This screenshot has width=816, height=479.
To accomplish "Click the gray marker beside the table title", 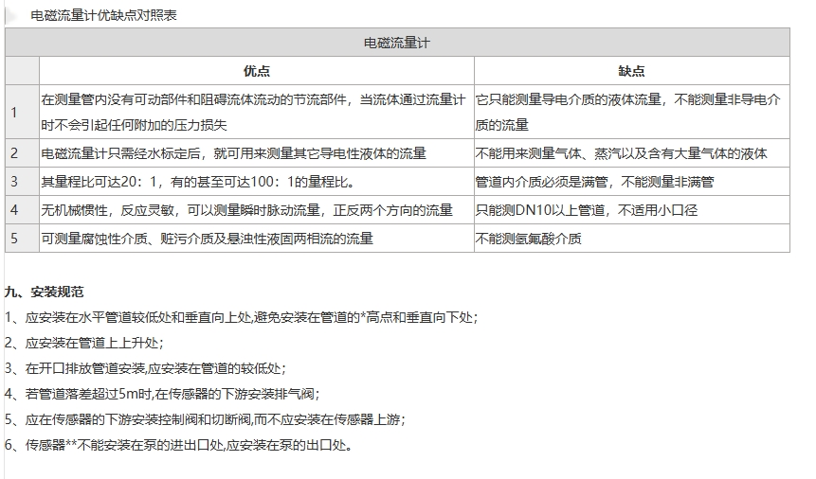I will 11,14.
